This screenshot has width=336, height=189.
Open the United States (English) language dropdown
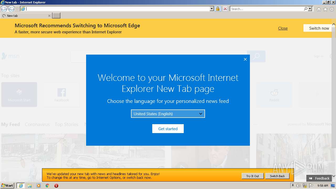[168, 114]
